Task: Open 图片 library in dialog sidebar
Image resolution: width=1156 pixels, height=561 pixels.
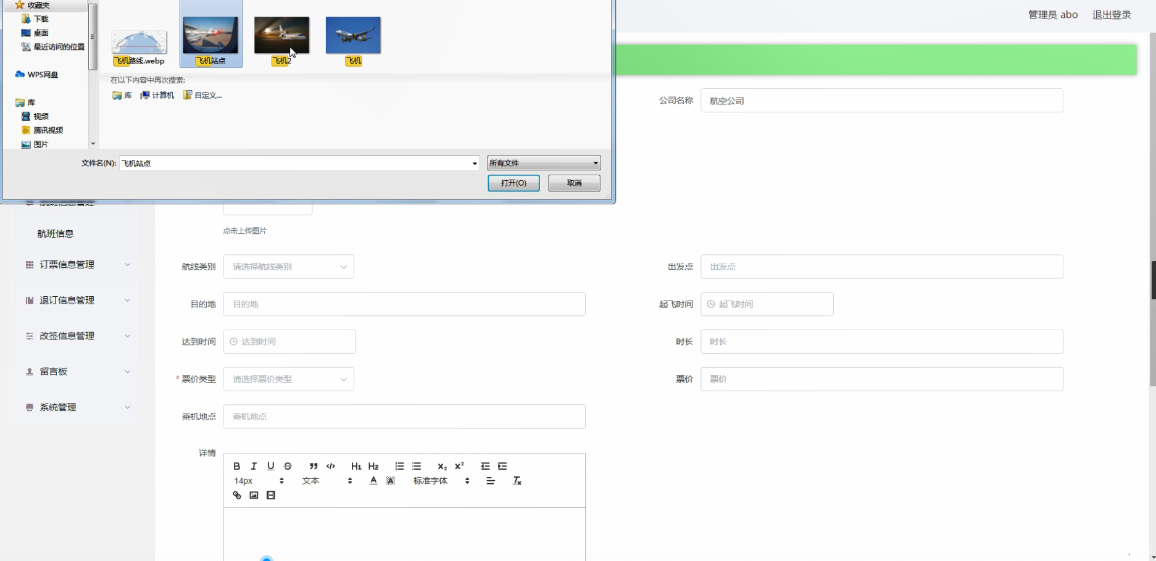Action: 35,144
